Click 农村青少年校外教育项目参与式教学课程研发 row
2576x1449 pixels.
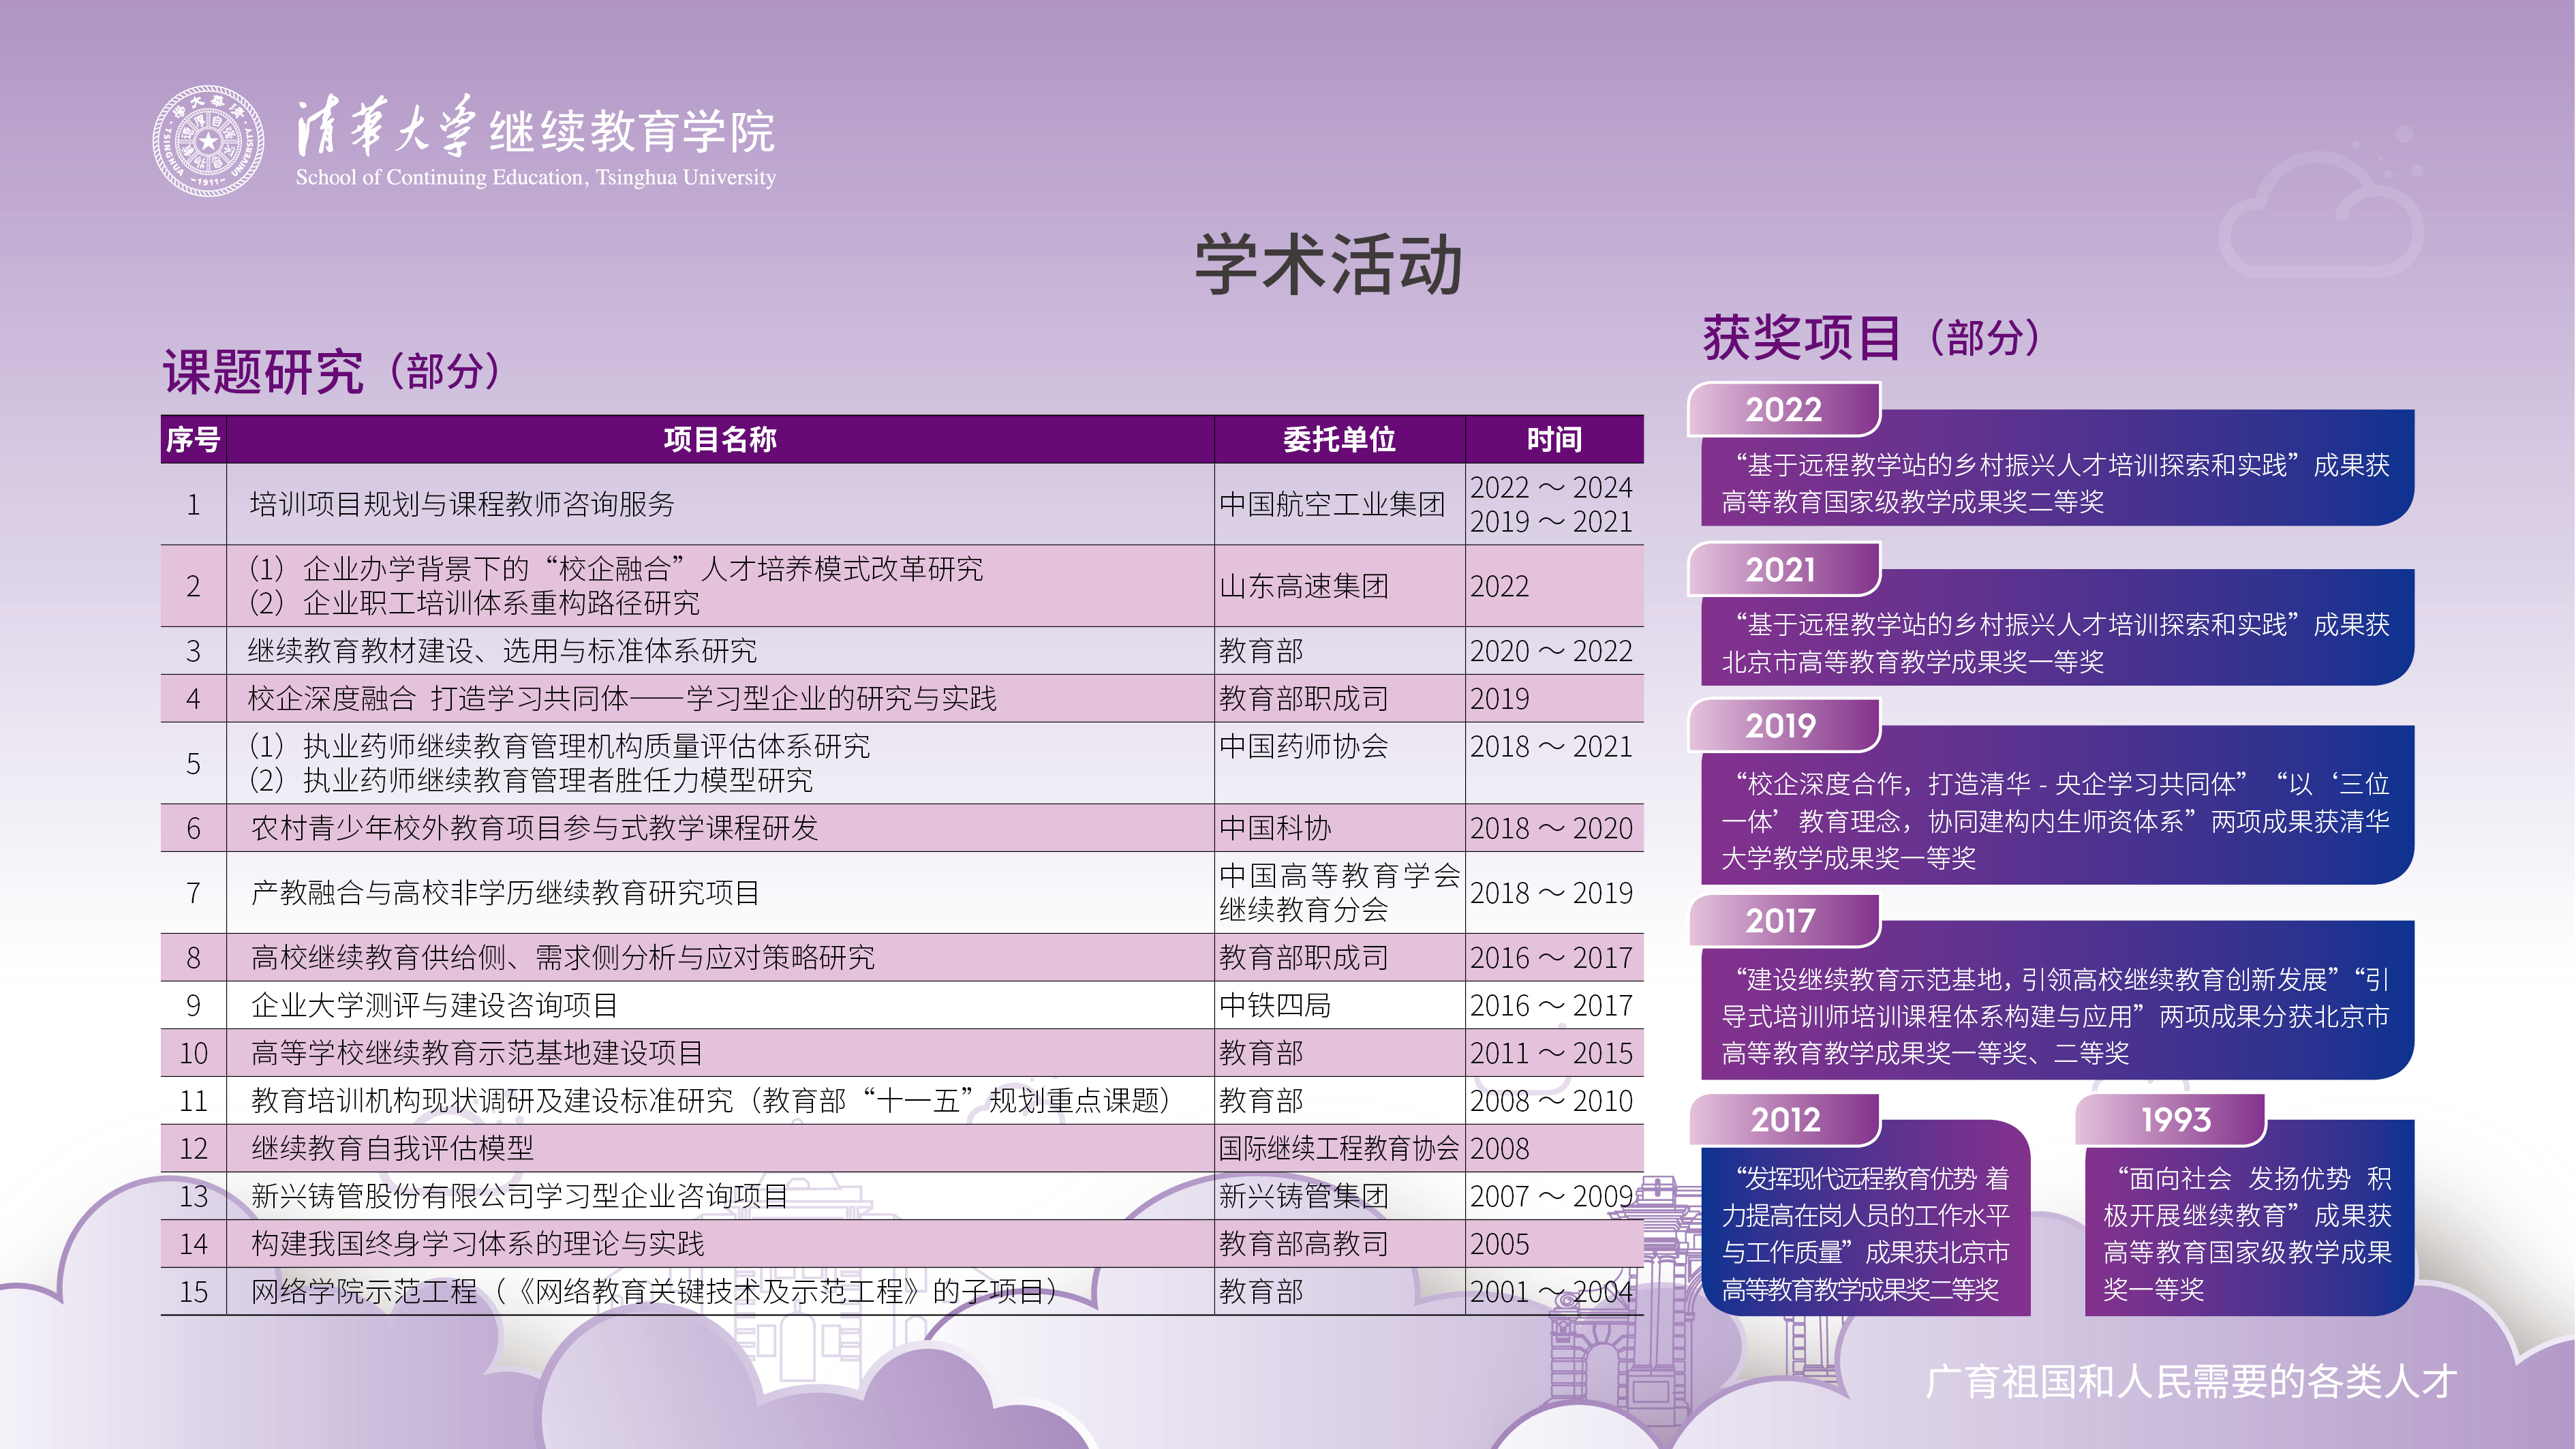(x=535, y=828)
